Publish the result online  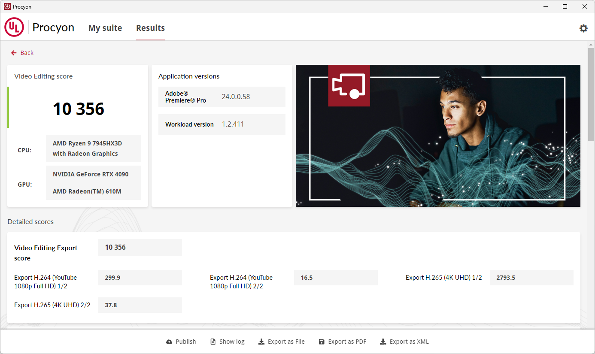[181, 342]
